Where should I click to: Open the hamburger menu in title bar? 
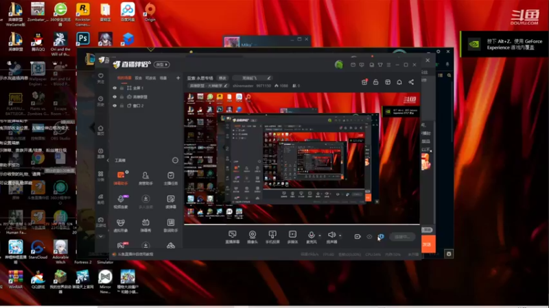(388, 64)
